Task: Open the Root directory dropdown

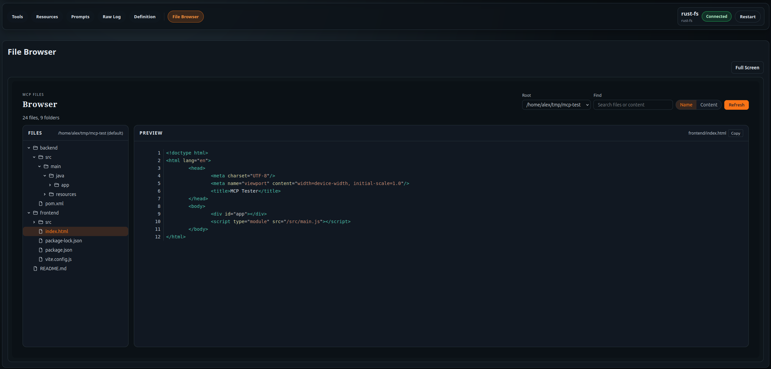Action: [x=556, y=104]
